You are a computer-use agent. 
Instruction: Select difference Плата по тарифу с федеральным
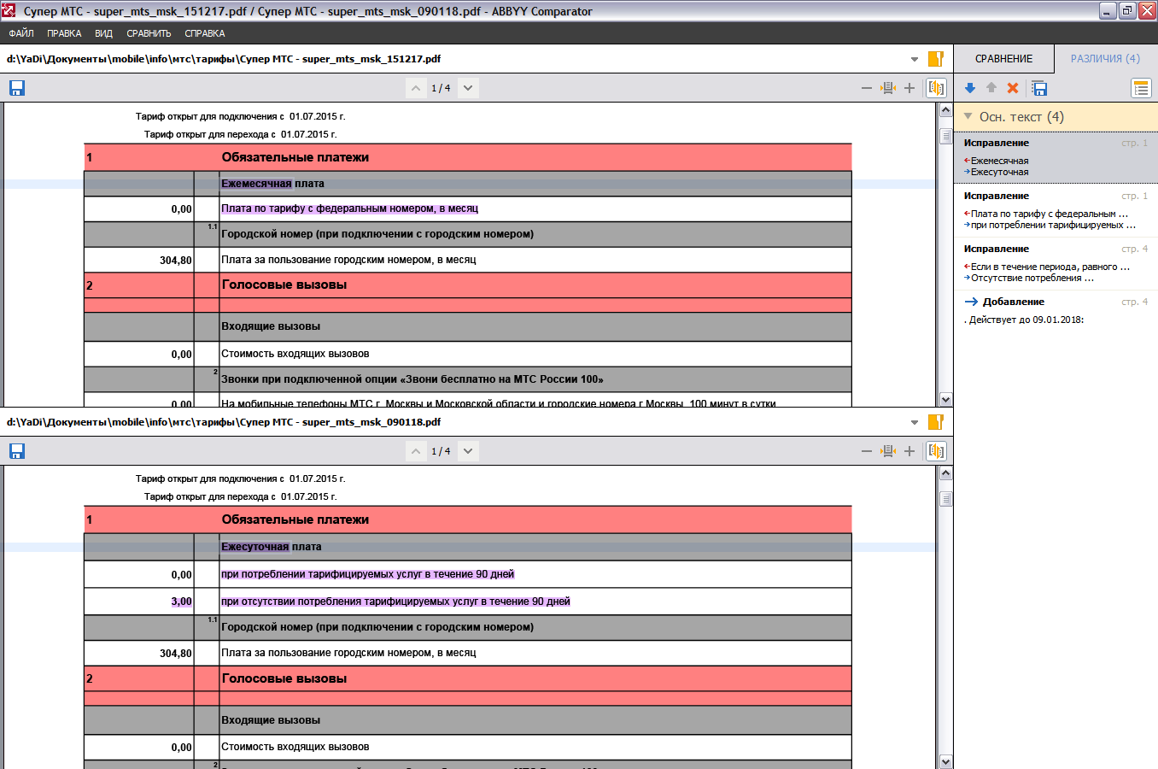tap(1056, 210)
